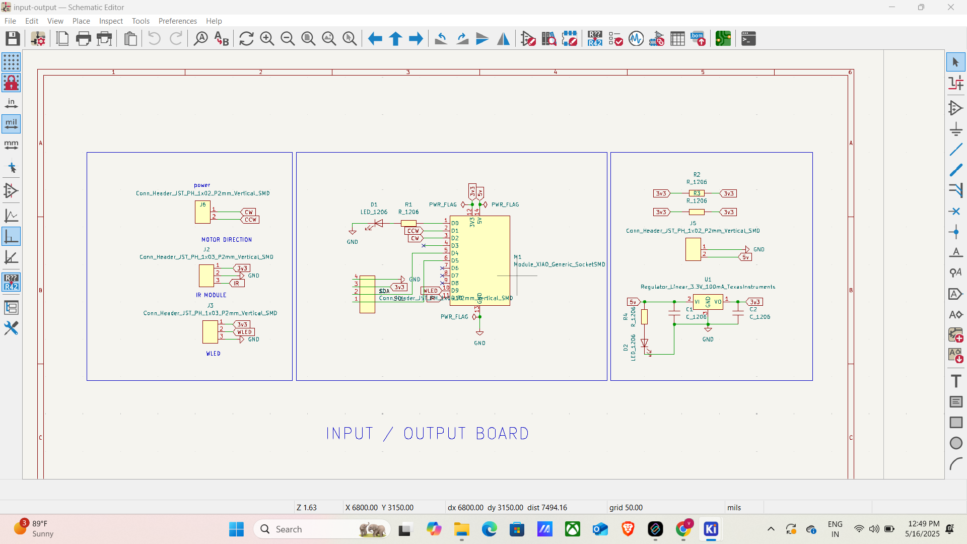Generate bill of materials

pyautogui.click(x=698, y=39)
